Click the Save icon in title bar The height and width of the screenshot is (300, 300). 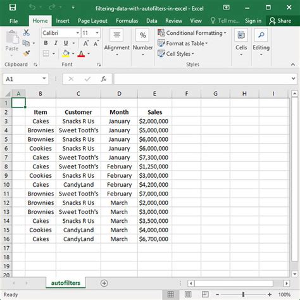pos(13,8)
